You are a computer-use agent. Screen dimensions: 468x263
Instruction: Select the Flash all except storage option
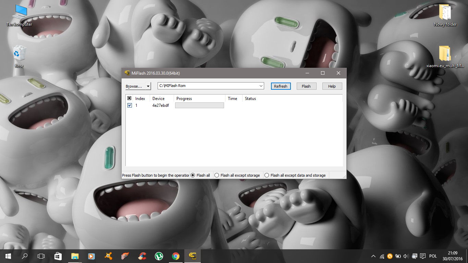coord(217,175)
